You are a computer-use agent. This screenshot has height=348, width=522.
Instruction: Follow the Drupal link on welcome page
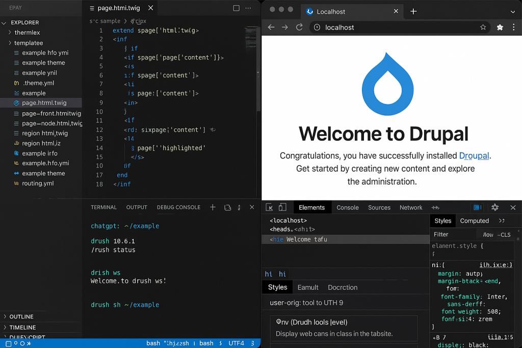tap(474, 155)
